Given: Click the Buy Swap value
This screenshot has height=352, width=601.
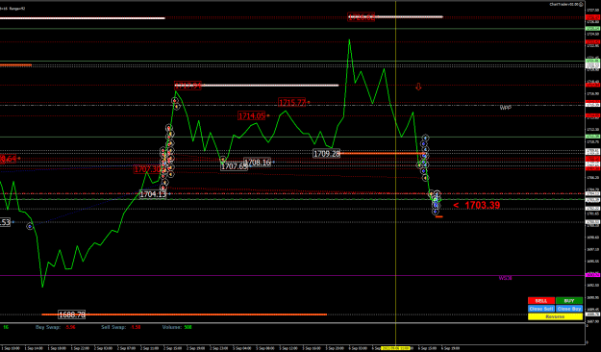Looking at the screenshot, I should tap(70, 327).
